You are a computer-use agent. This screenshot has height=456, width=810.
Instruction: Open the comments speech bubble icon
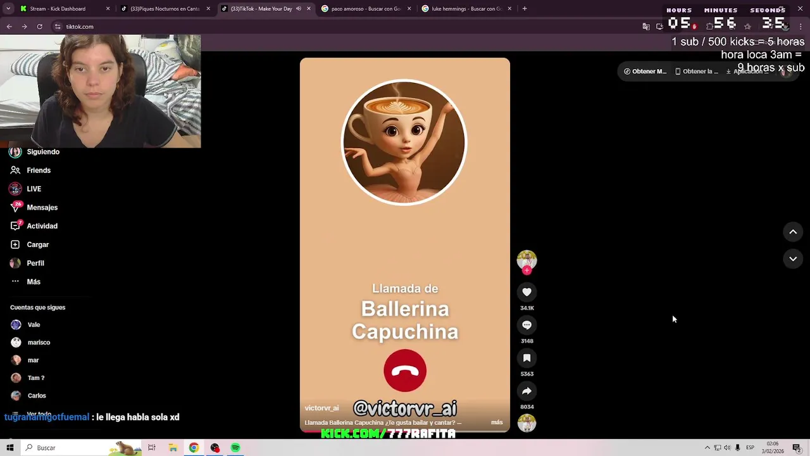(526, 325)
